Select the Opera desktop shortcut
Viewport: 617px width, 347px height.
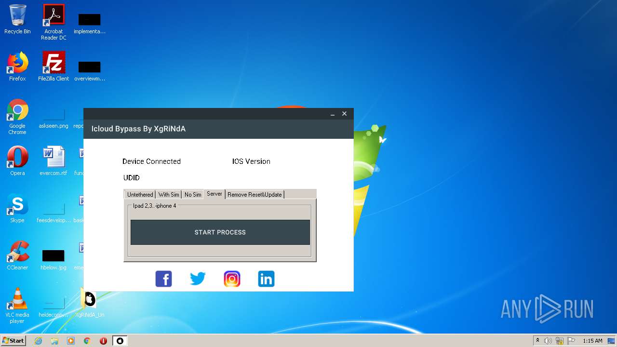17,161
